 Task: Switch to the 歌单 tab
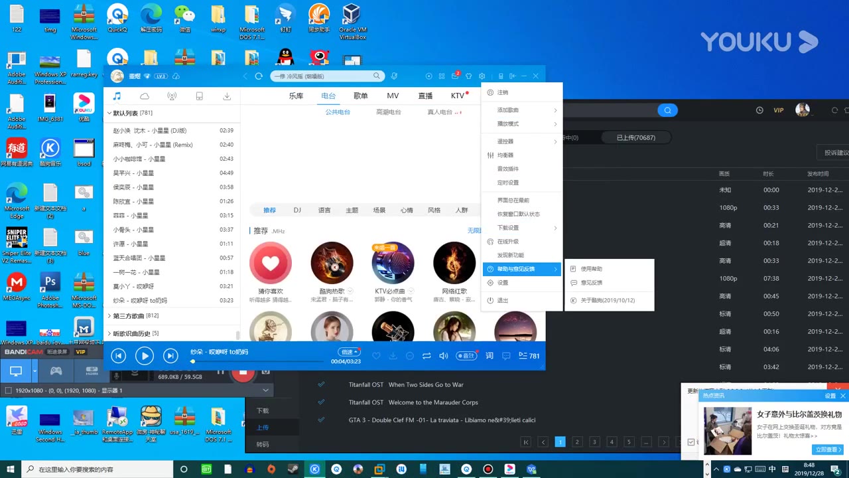361,96
